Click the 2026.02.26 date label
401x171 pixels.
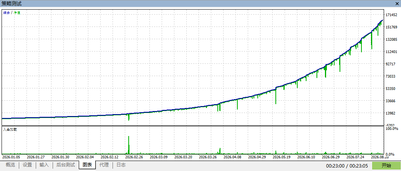click(134, 157)
